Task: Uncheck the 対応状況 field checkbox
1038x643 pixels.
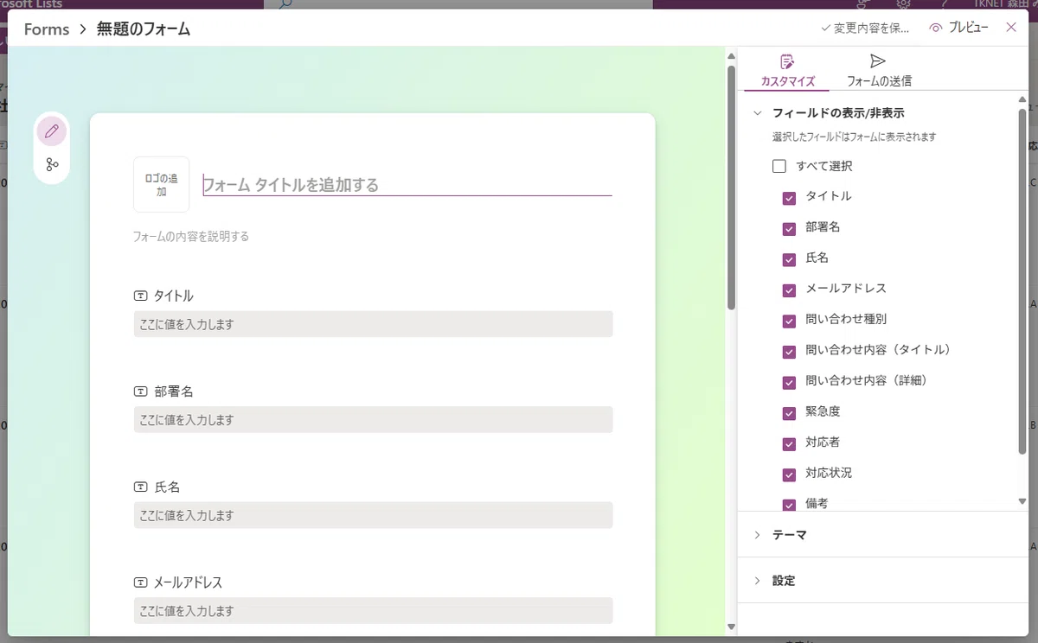Action: click(789, 474)
